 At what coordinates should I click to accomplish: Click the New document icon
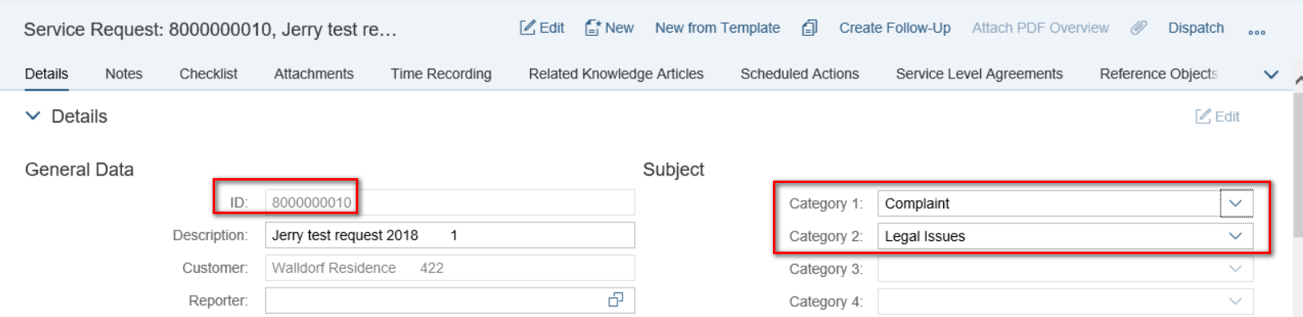point(593,28)
